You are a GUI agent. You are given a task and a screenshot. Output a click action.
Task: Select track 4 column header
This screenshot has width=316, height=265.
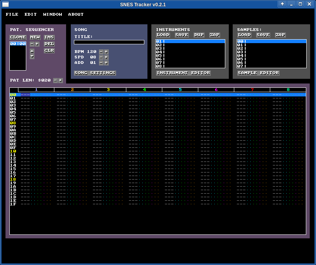(144, 90)
